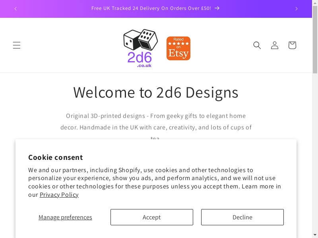This screenshot has width=318, height=238.
Task: Decline cookies in the consent banner
Action: coord(242,217)
